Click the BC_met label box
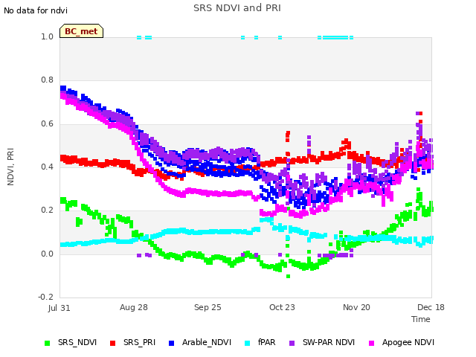This screenshot has height=357, width=476. point(81,31)
